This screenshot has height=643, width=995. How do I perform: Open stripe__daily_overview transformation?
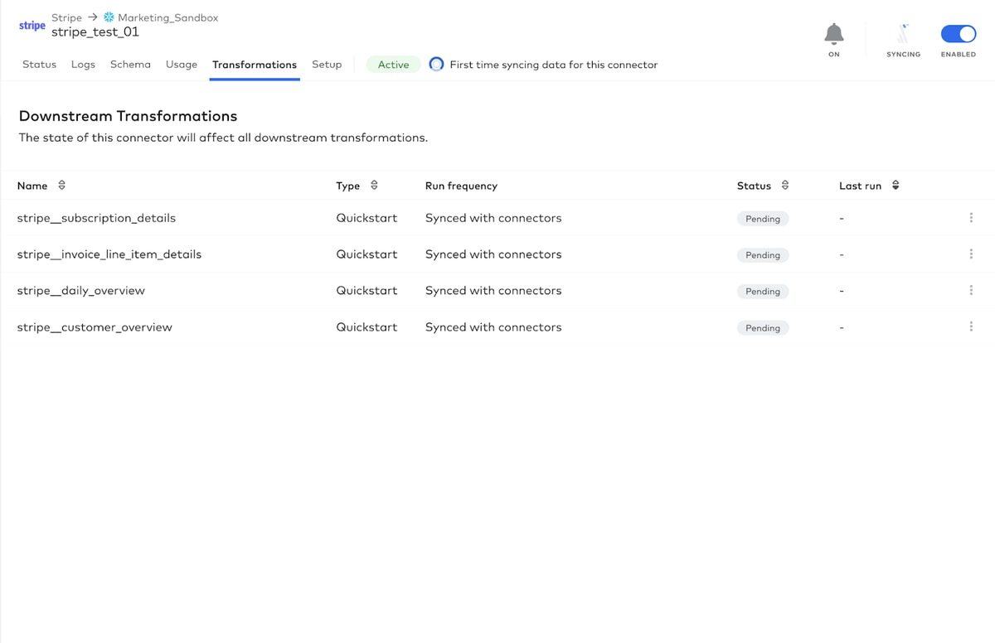coord(81,291)
